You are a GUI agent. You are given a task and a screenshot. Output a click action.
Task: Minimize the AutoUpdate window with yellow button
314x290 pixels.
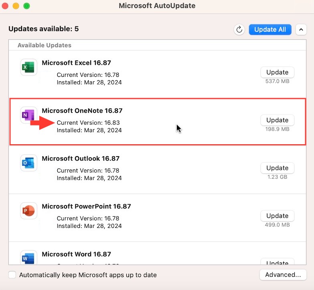tap(16, 6)
